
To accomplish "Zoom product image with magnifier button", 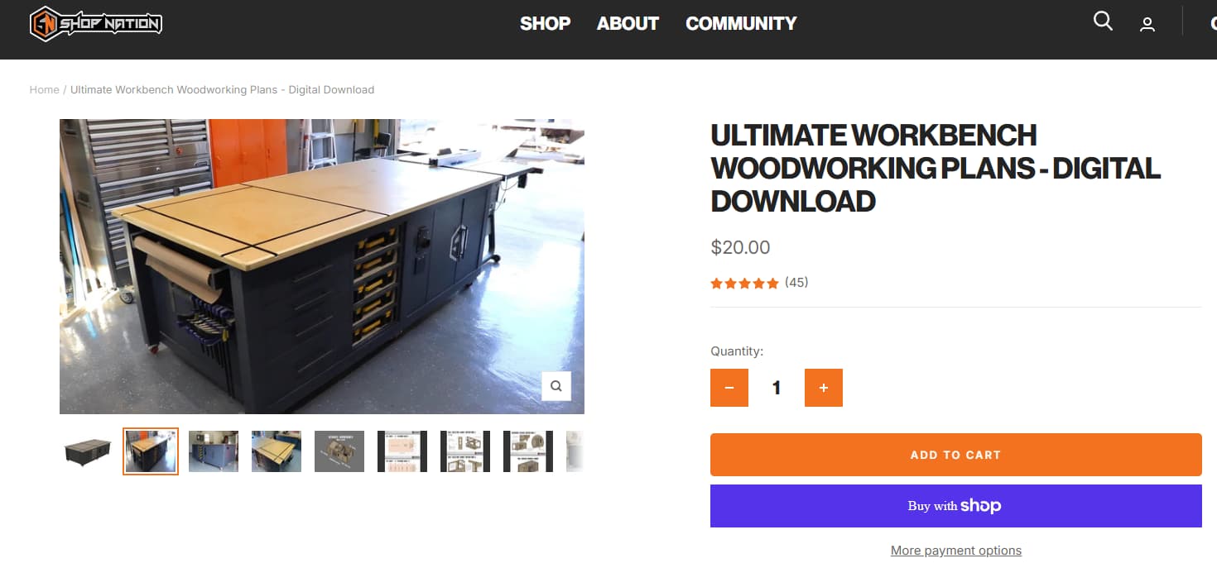I will (556, 386).
